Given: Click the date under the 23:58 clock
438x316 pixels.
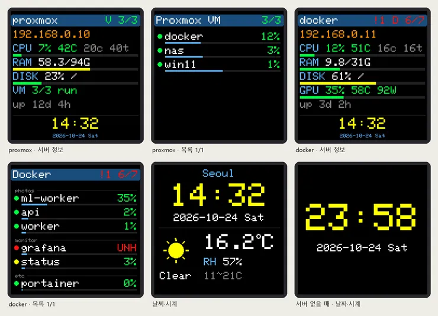Looking at the screenshot, I should [362, 247].
